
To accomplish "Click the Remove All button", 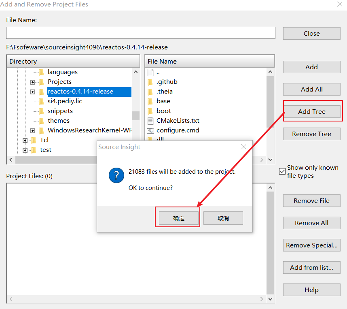I will point(311,223).
